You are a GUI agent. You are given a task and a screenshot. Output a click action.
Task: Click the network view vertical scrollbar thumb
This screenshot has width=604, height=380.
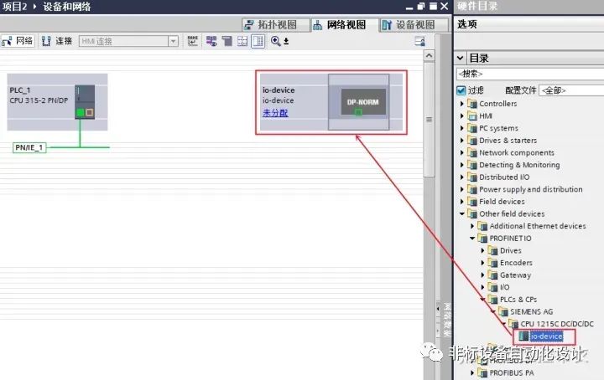tap(430, 120)
